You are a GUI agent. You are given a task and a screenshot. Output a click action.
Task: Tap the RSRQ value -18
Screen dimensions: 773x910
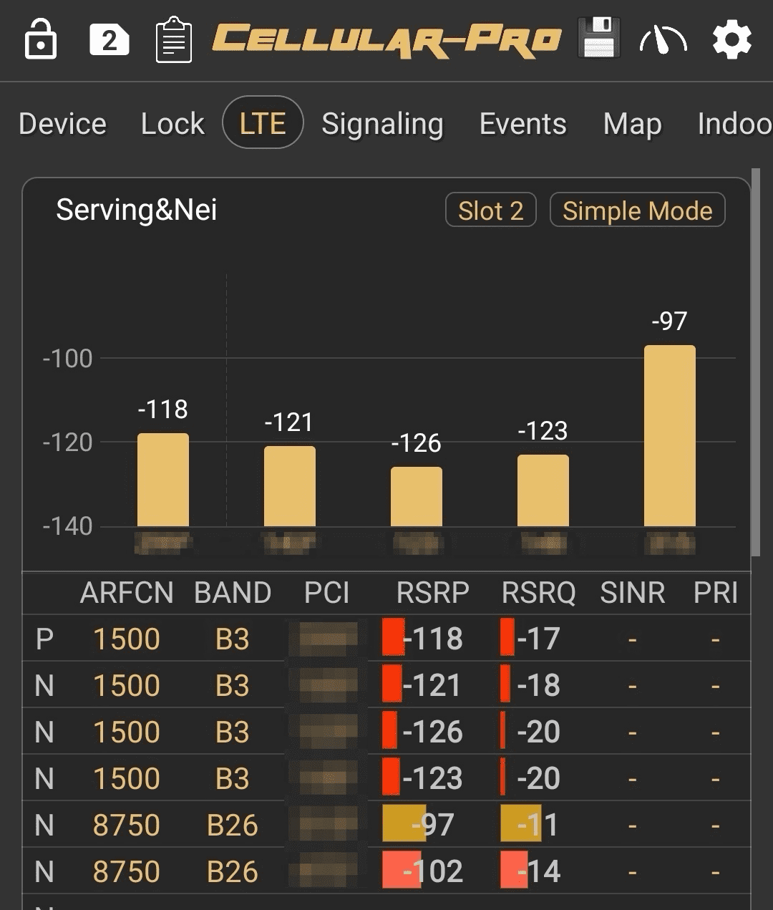538,685
